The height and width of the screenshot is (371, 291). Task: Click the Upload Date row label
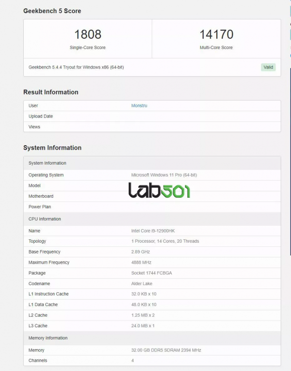click(41, 116)
